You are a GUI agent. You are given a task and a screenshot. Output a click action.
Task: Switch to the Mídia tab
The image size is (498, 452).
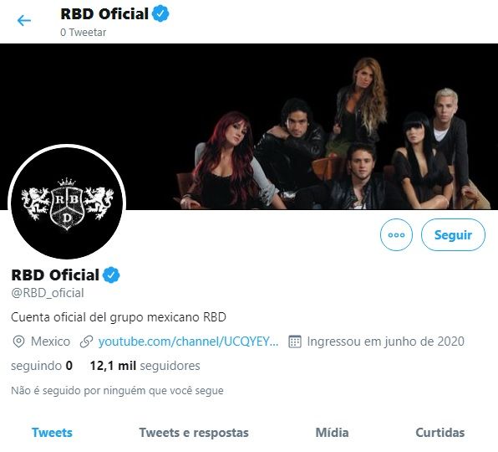pos(332,433)
